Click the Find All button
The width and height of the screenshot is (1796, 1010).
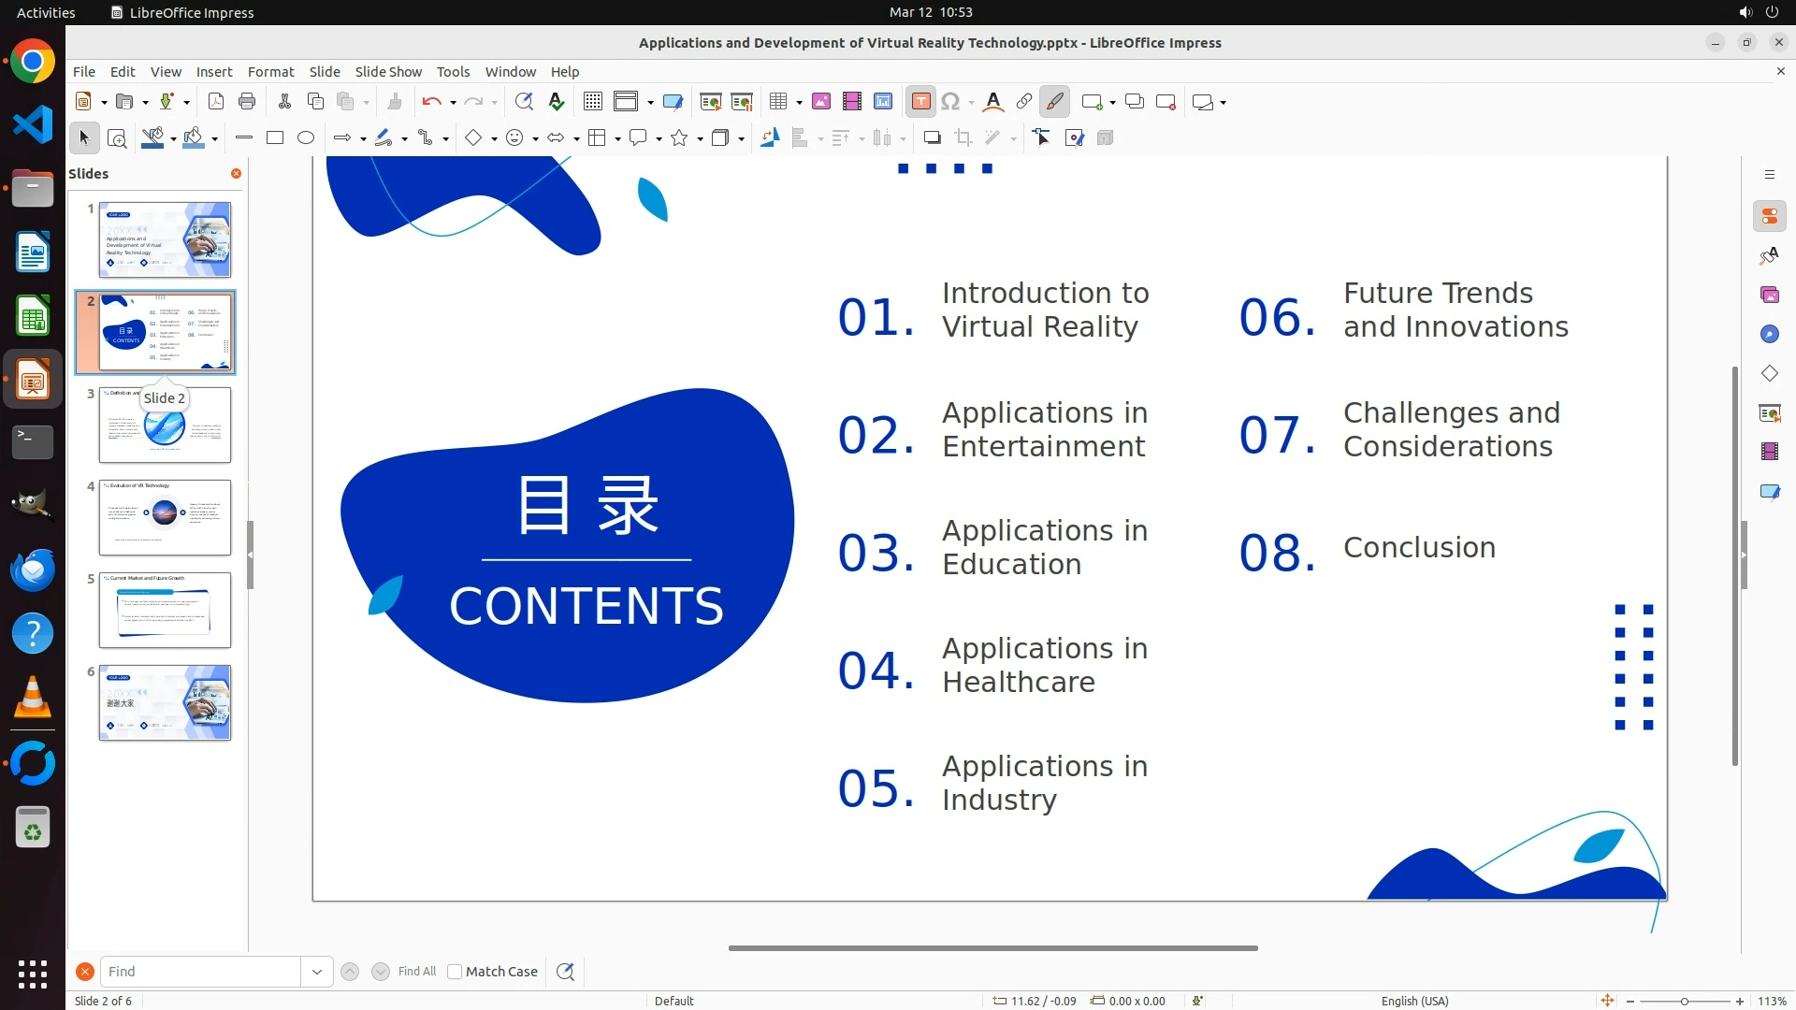pyautogui.click(x=416, y=972)
